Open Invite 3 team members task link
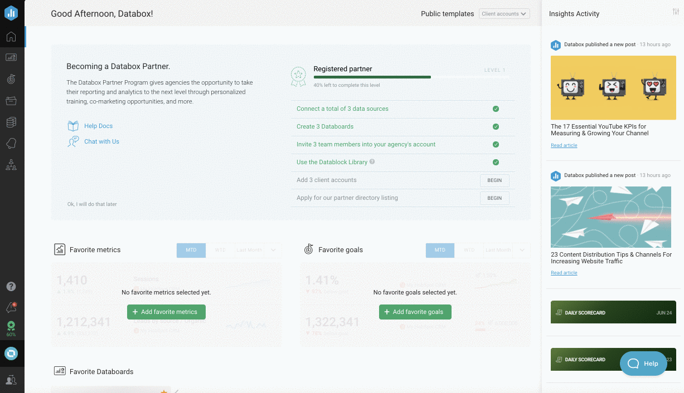 click(x=366, y=144)
